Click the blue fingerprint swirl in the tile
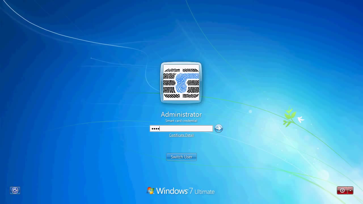This screenshot has width=363, height=204. click(181, 82)
